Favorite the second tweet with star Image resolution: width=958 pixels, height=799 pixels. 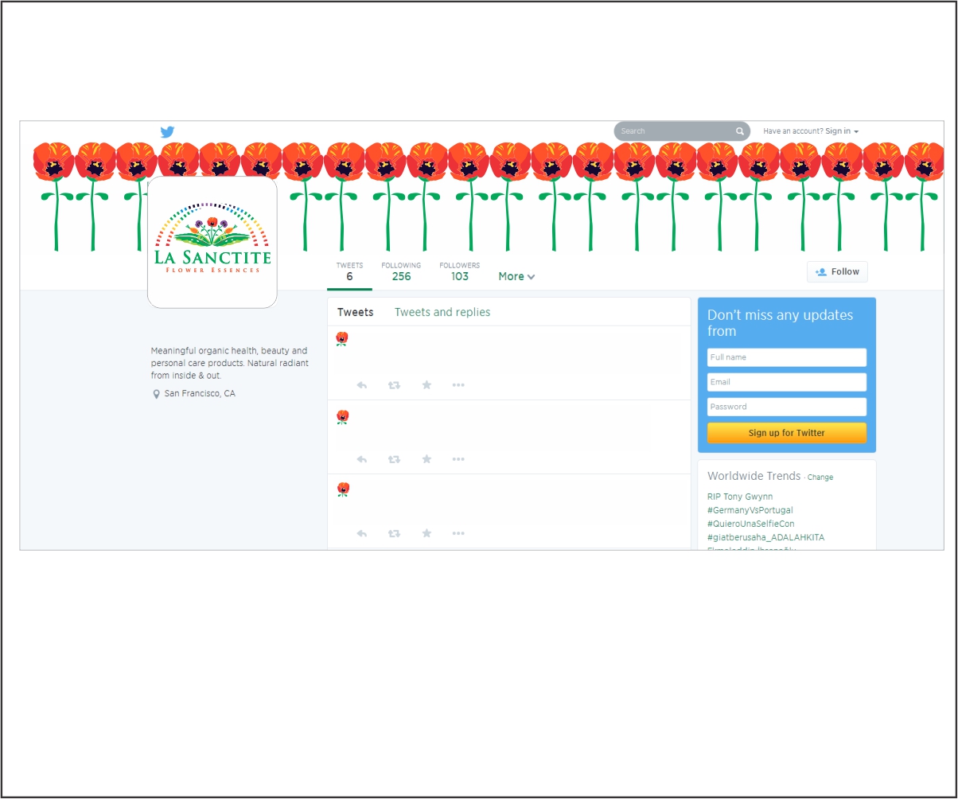426,459
